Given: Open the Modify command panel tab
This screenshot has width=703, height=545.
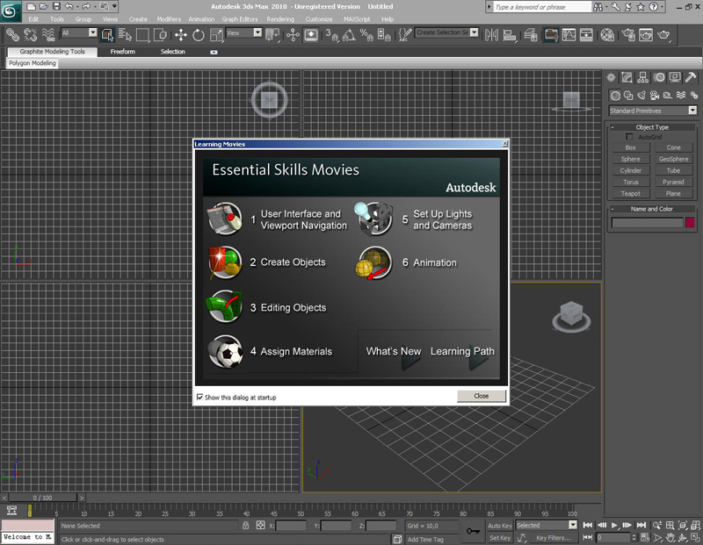Looking at the screenshot, I should pos(627,77).
